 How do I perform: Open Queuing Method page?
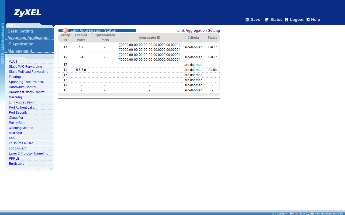[21, 128]
